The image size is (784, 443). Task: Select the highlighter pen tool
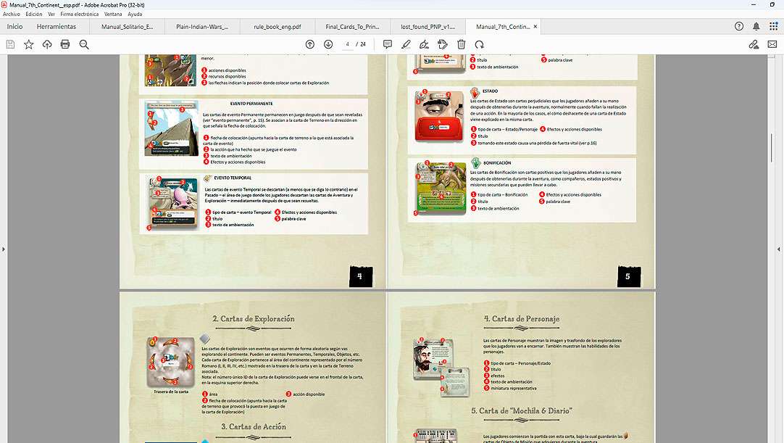point(406,44)
